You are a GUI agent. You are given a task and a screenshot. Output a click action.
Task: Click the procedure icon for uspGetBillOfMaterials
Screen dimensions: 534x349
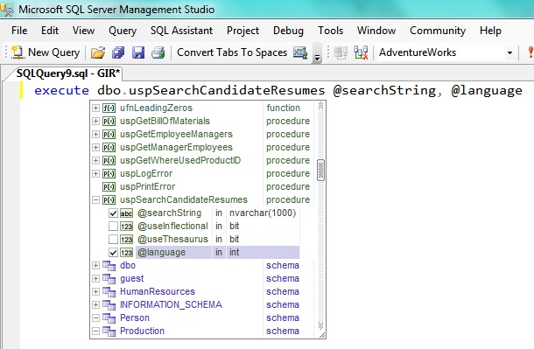coord(109,121)
